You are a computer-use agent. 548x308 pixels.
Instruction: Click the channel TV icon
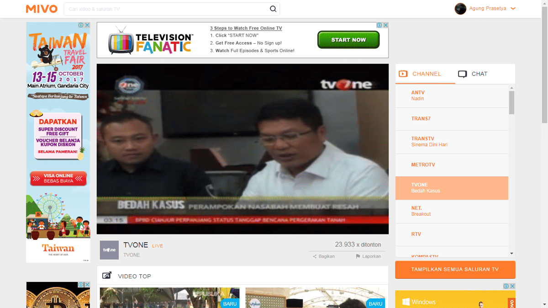coord(403,74)
